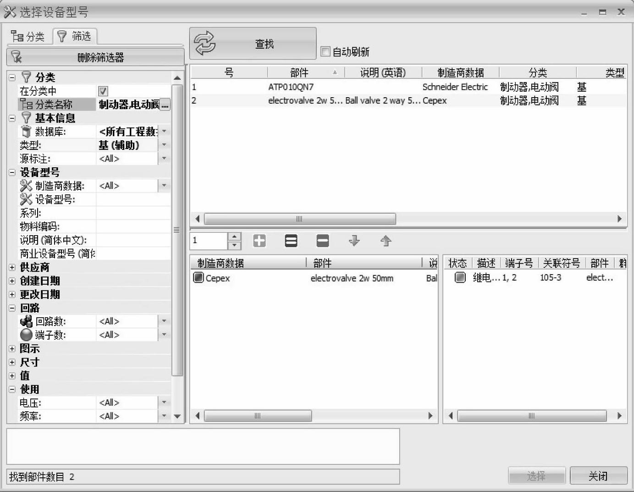The height and width of the screenshot is (492, 634).
Task: Toggle the 继电 status row checkbox
Action: [460, 277]
